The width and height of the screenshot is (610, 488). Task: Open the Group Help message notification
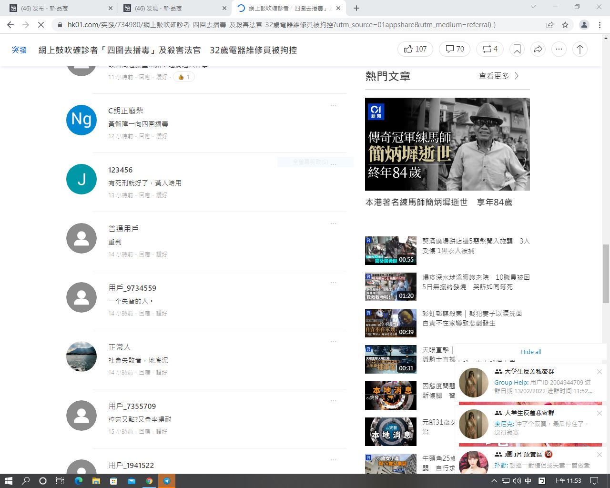(531, 382)
